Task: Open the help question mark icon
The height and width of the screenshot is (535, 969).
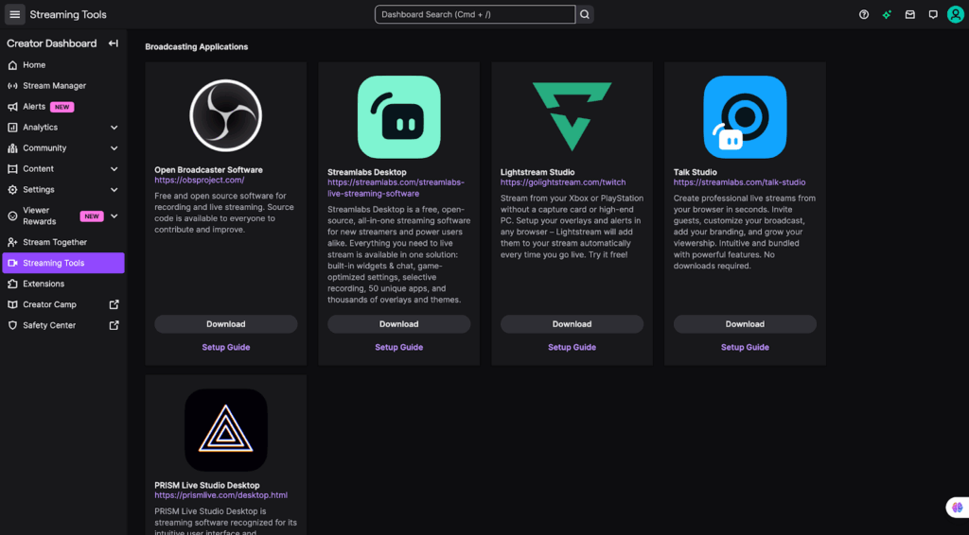Action: pyautogui.click(x=863, y=15)
